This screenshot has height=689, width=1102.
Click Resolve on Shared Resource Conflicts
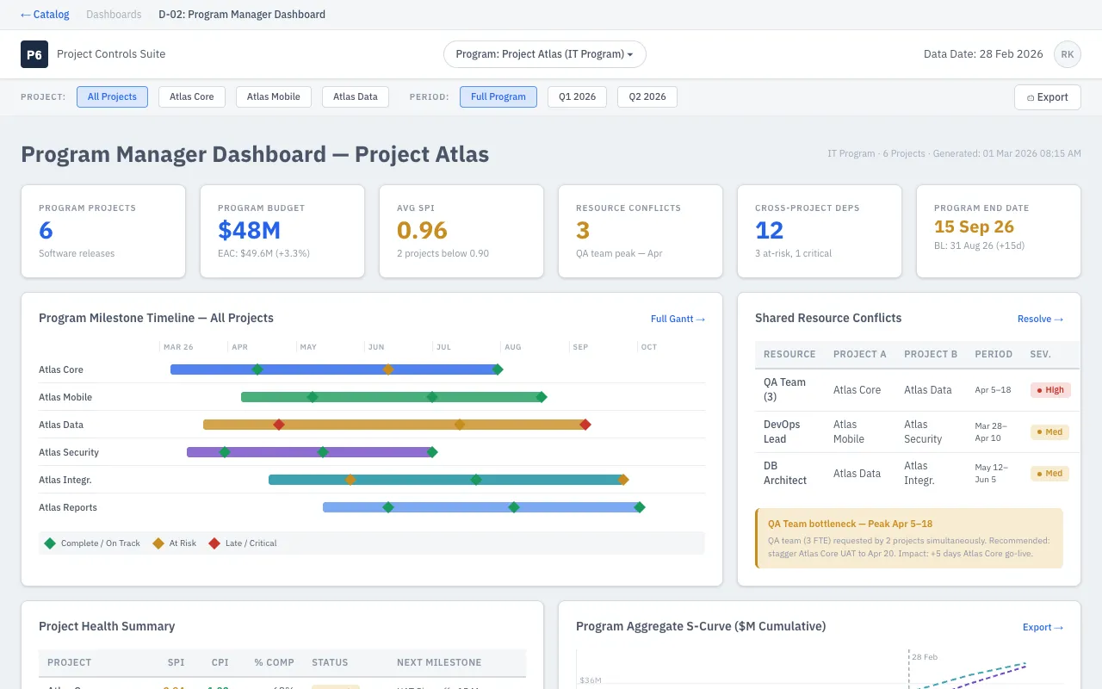1040,319
